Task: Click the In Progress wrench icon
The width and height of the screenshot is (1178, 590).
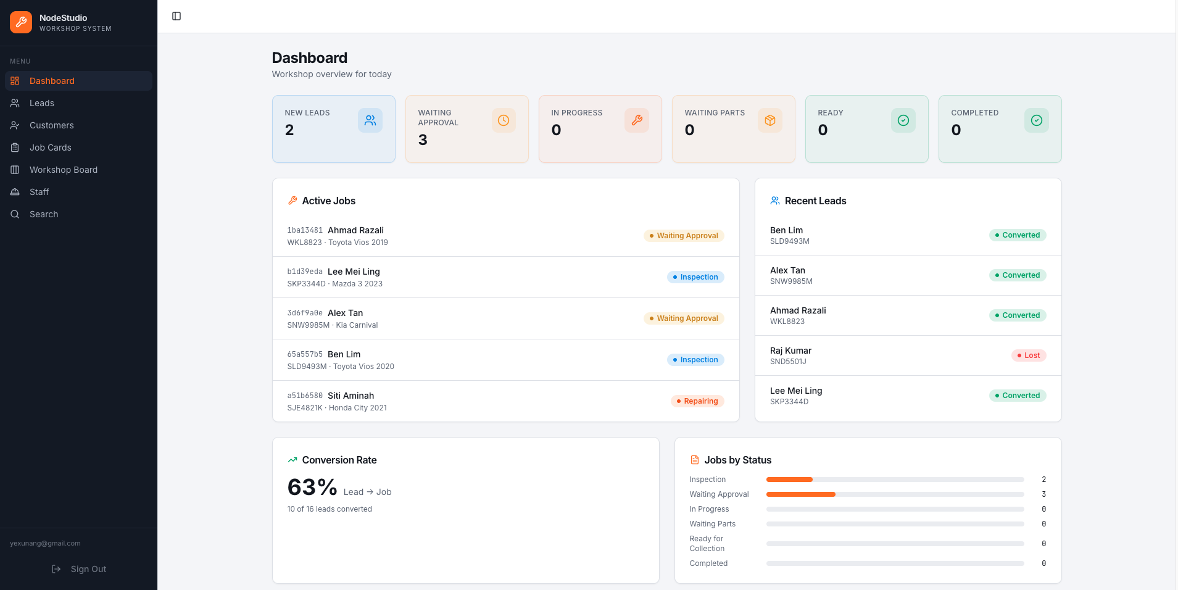Action: tap(637, 120)
